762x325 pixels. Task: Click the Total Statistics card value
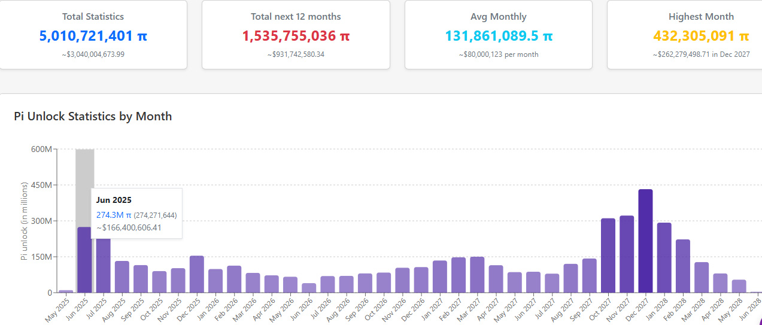pyautogui.click(x=93, y=36)
